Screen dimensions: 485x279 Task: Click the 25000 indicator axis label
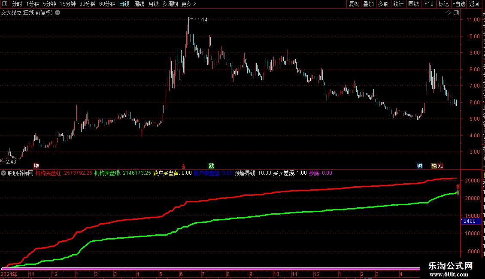(472, 181)
